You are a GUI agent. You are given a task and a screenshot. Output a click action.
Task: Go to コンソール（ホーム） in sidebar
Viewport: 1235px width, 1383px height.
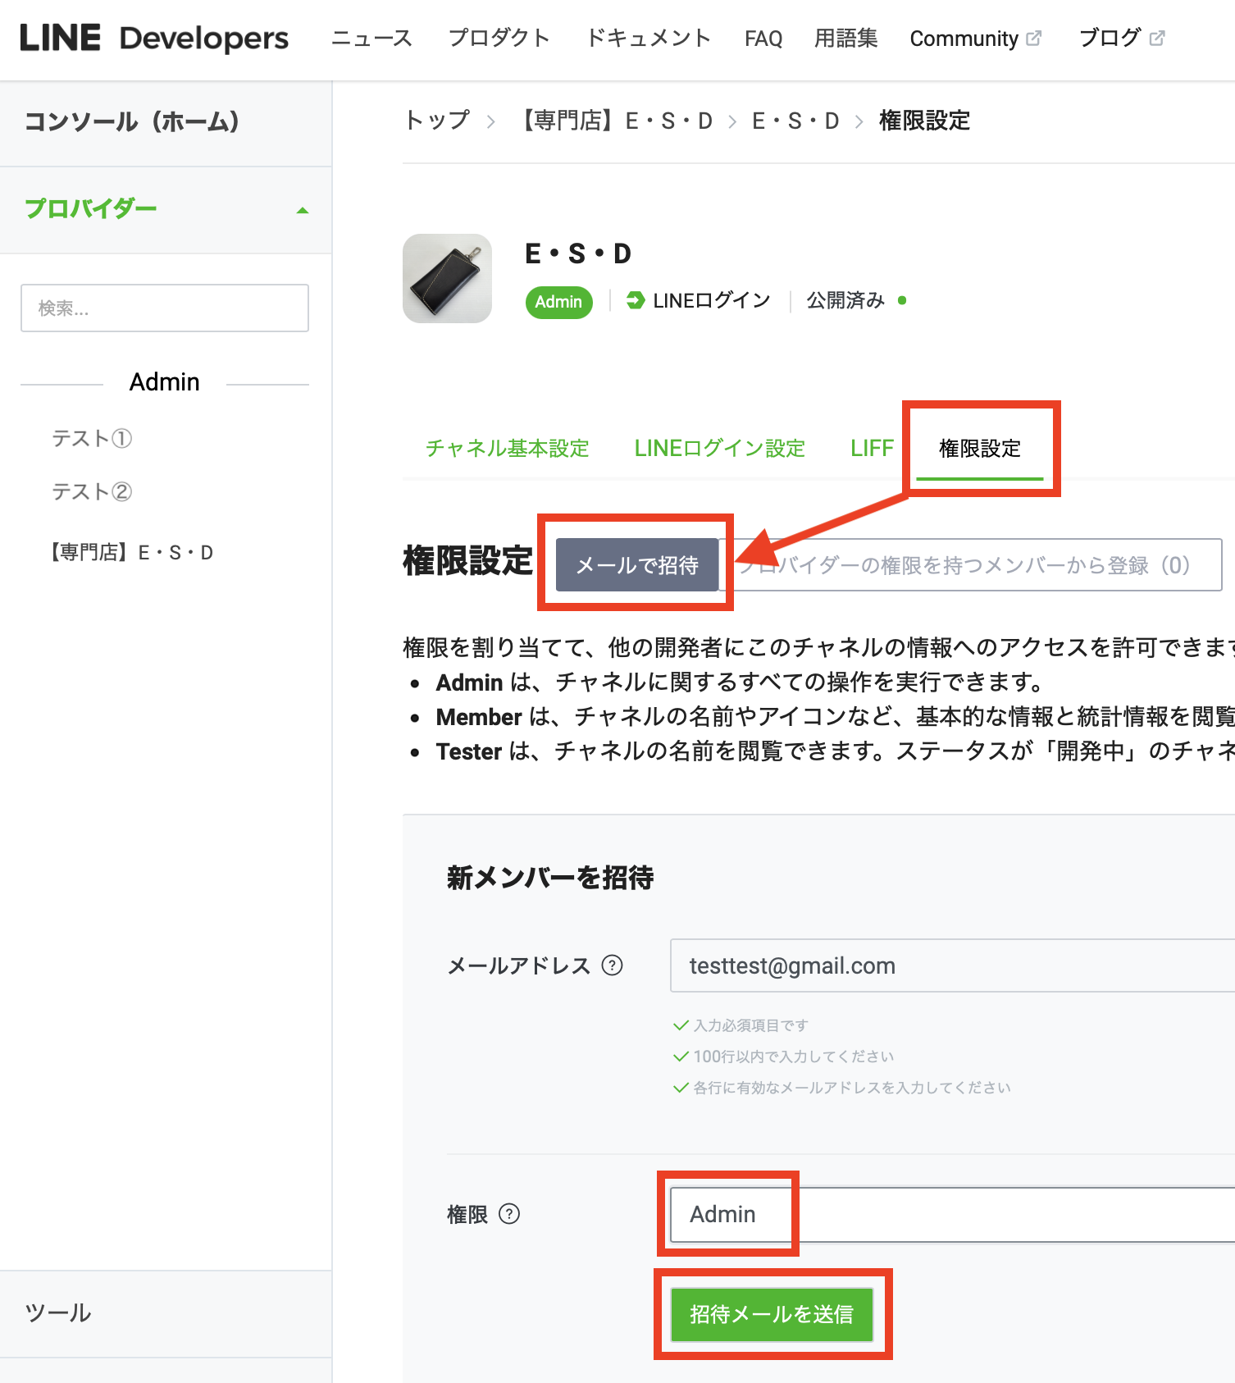131,122
